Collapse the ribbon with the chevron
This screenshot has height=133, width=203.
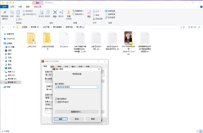198,7
